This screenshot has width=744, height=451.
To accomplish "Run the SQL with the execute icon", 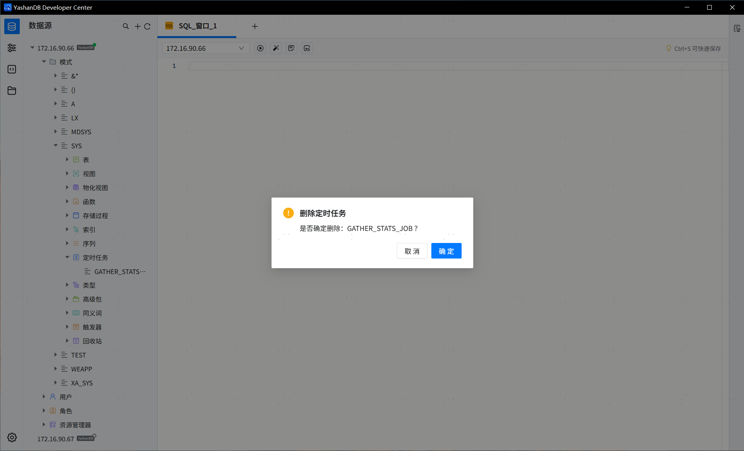I will [x=260, y=48].
